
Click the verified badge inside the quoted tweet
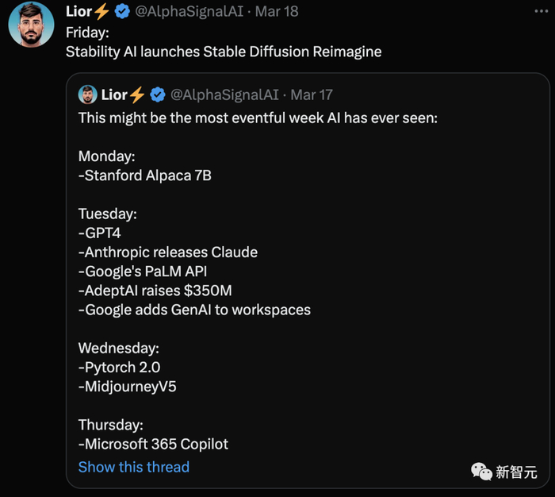coord(158,94)
